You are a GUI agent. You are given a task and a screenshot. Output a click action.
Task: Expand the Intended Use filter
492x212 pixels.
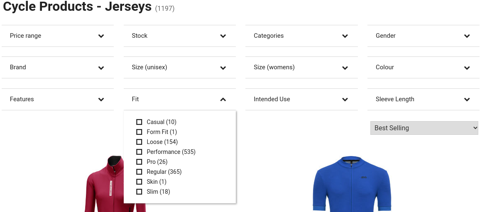point(301,99)
